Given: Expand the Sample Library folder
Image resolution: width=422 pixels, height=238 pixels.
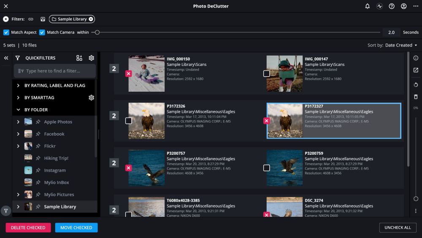Looking at the screenshot, I should pos(18,207).
